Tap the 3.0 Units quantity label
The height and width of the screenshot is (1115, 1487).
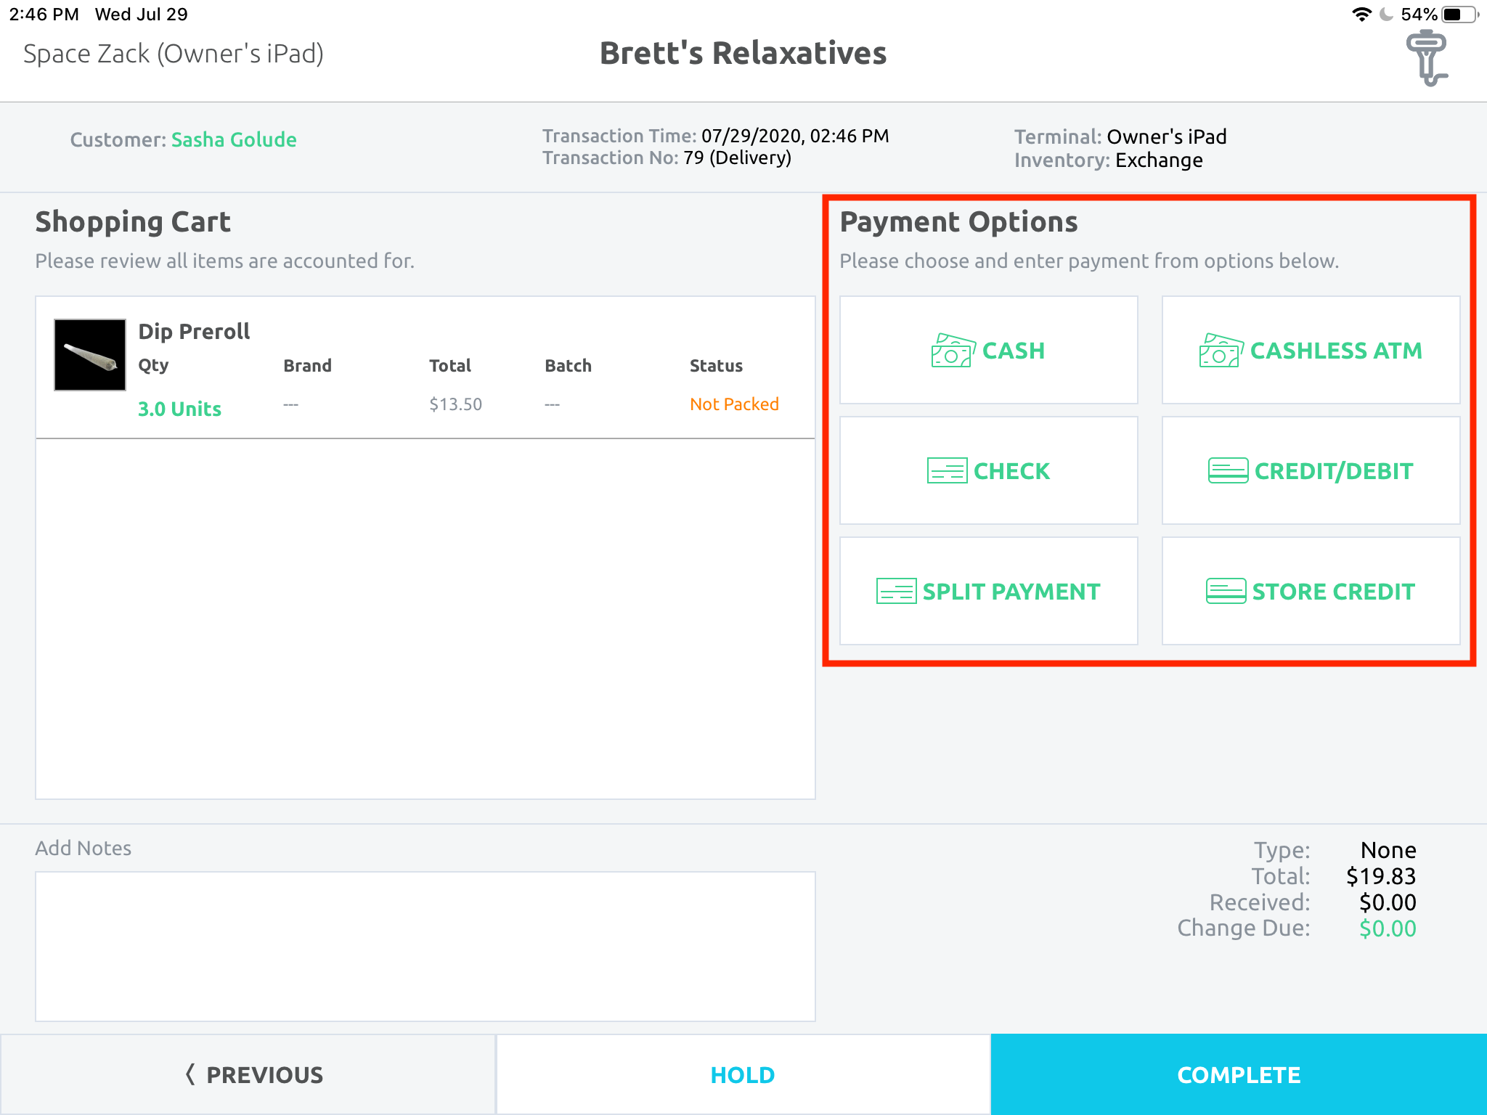tap(179, 408)
